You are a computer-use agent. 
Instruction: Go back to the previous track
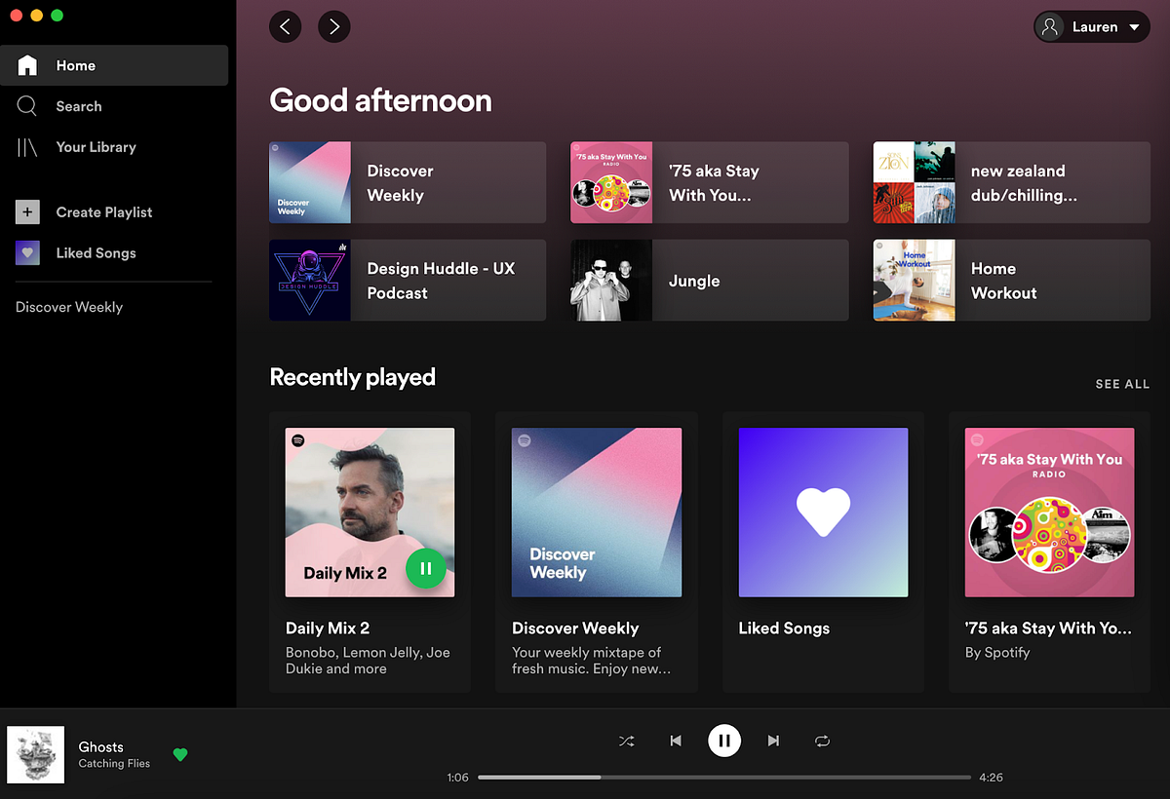[x=676, y=741]
